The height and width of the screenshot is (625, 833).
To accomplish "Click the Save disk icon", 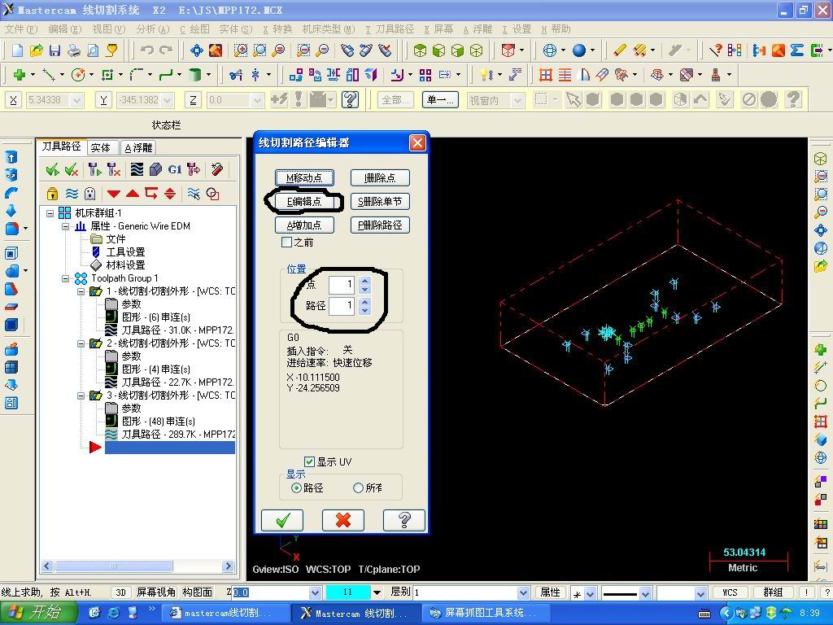I will [55, 50].
